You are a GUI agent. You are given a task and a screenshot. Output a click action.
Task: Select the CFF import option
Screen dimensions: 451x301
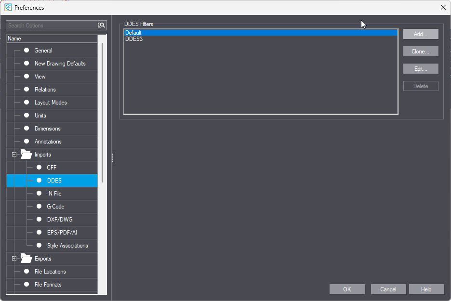coord(52,168)
